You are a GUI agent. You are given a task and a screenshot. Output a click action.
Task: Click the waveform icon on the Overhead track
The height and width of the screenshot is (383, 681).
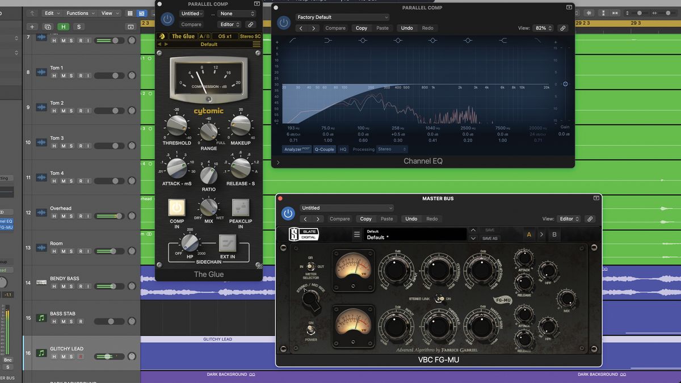[x=41, y=213]
